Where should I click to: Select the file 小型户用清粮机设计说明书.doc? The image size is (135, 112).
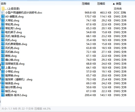[x=24, y=13]
